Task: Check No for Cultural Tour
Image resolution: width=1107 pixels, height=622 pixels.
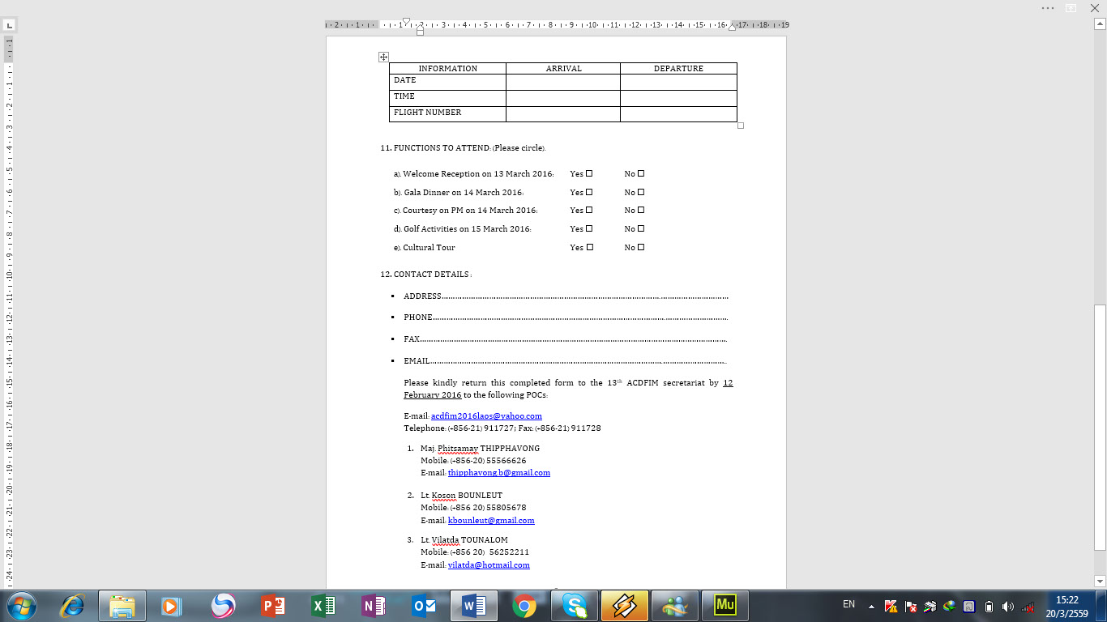Action: coord(640,247)
